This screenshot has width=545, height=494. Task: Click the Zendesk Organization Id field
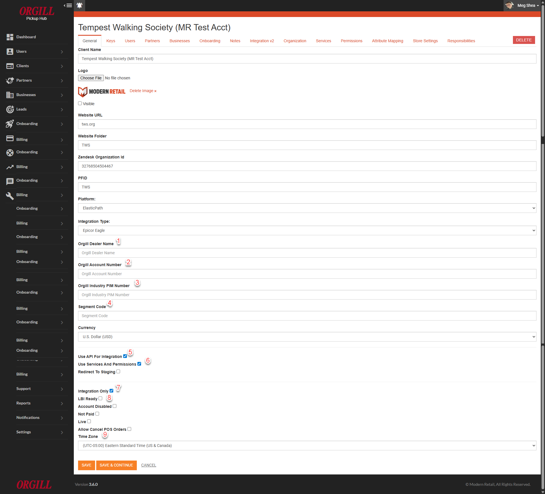pos(307,166)
